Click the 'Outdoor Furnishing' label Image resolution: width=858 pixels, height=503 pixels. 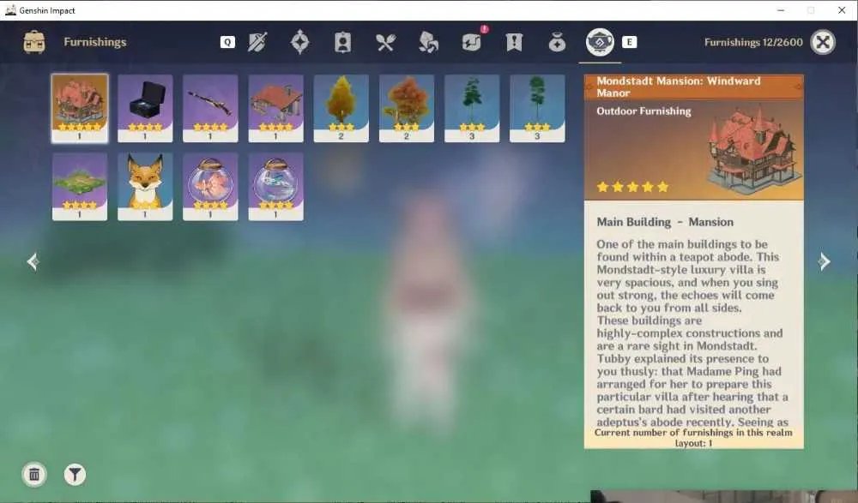tap(643, 111)
